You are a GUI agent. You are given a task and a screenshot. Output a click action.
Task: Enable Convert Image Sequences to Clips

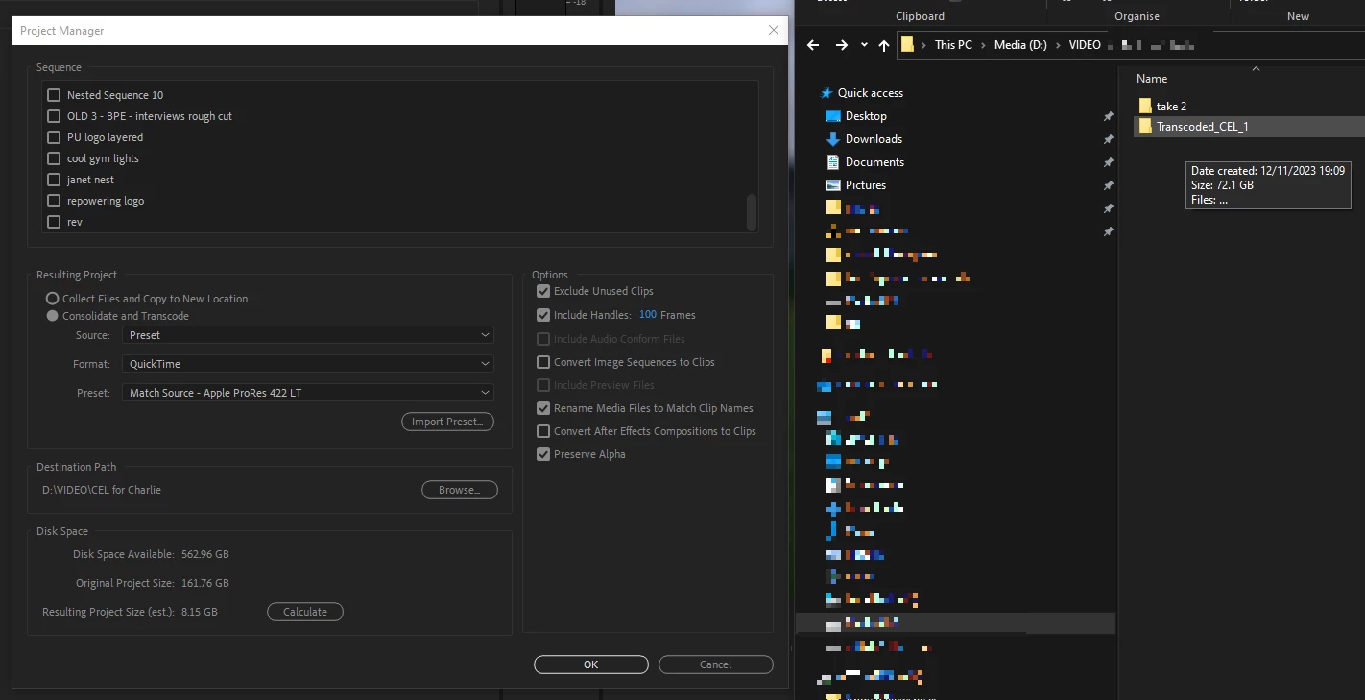pyautogui.click(x=543, y=362)
